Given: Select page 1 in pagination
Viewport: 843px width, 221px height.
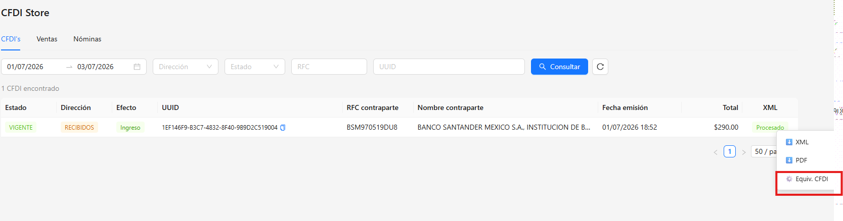Looking at the screenshot, I should [x=730, y=151].
